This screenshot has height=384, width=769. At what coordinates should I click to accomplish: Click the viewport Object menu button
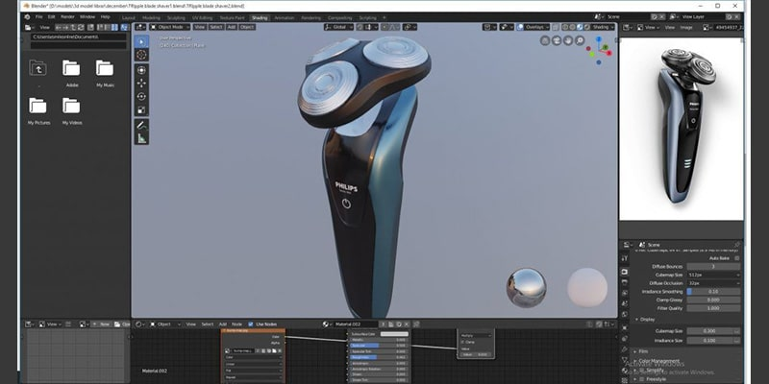coord(247,28)
